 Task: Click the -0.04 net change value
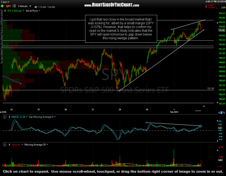coord(210,5)
